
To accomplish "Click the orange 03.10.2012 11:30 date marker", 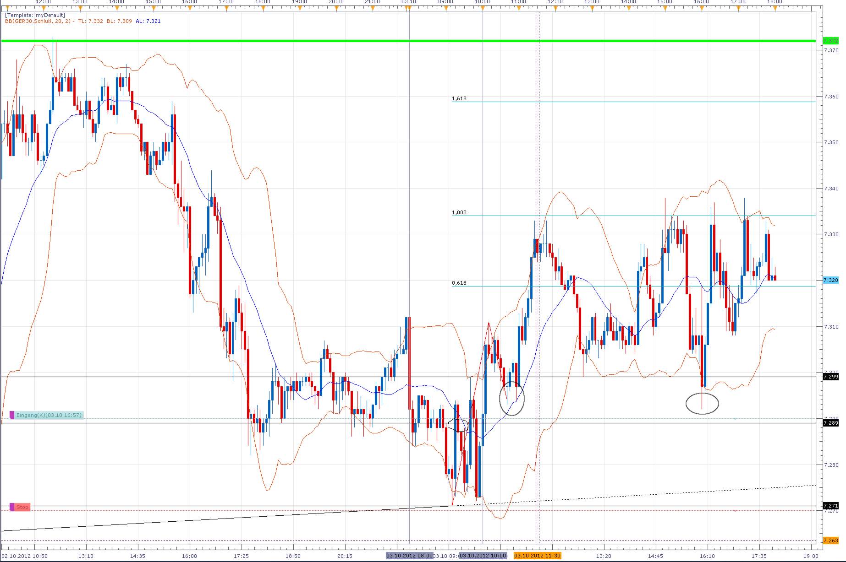I will 537,556.
